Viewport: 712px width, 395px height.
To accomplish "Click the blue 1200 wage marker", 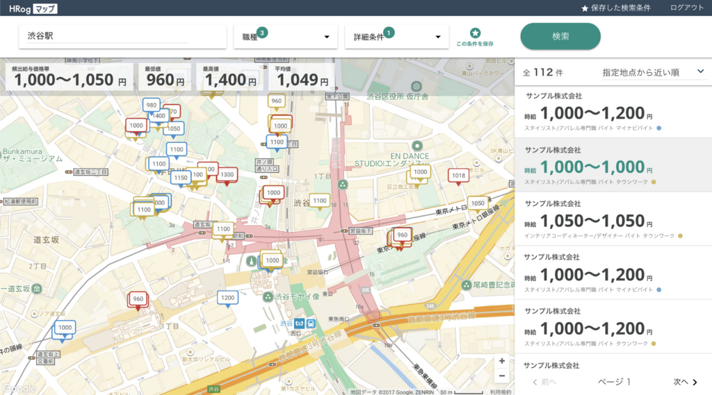I will pyautogui.click(x=227, y=299).
